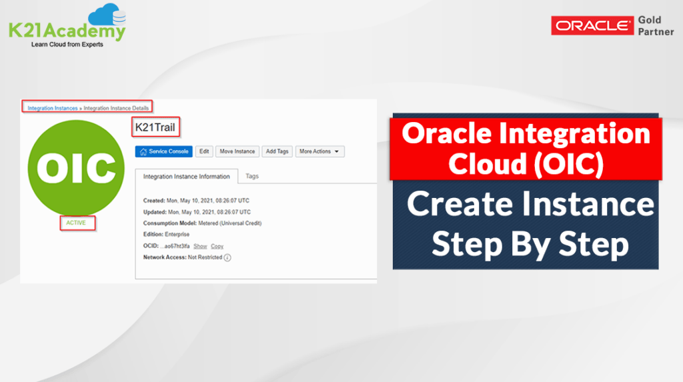The width and height of the screenshot is (683, 382).
Task: Click the Edit button
Action: [204, 151]
